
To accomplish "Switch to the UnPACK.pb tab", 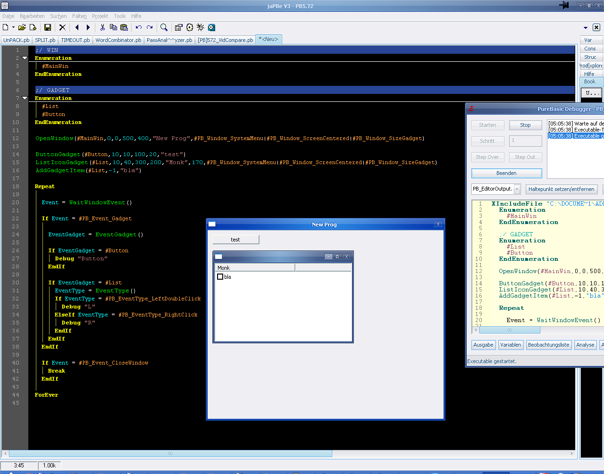I will [x=16, y=40].
